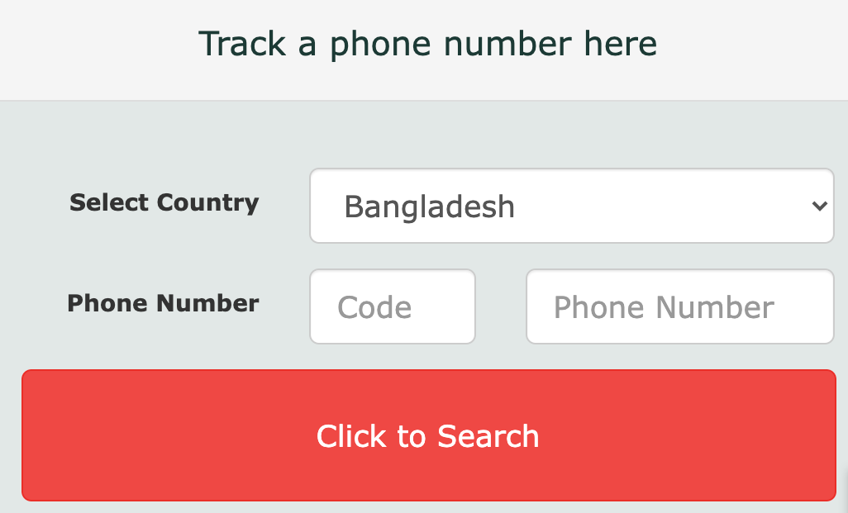Image resolution: width=848 pixels, height=513 pixels.
Task: Click inside the Code placeholder box
Action: (392, 306)
